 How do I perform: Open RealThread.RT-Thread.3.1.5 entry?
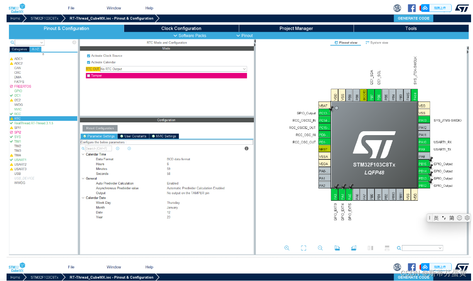click(x=34, y=123)
